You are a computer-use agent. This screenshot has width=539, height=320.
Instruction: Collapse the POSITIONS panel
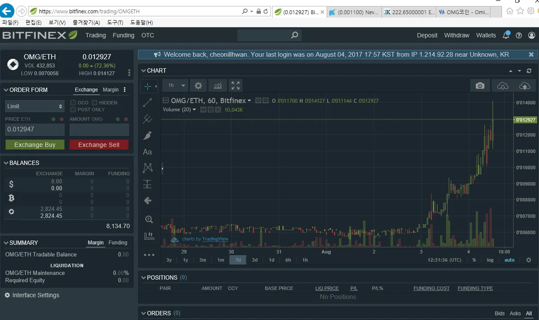144,277
